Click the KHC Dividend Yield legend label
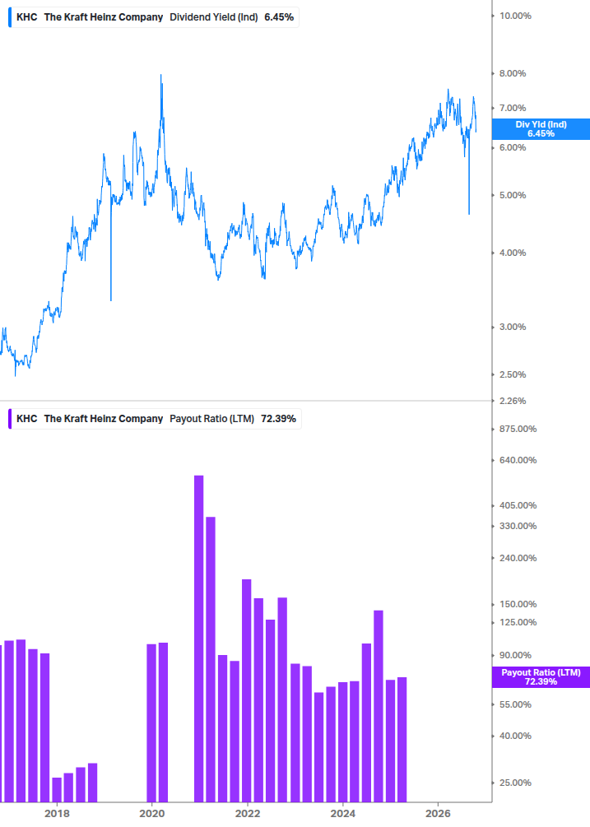Image resolution: width=590 pixels, height=827 pixels. (x=155, y=17)
